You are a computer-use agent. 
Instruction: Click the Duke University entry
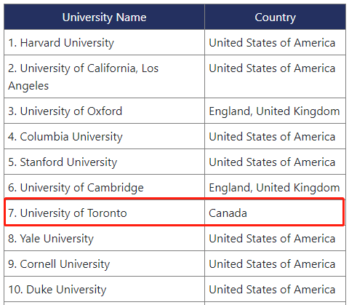click(x=104, y=289)
